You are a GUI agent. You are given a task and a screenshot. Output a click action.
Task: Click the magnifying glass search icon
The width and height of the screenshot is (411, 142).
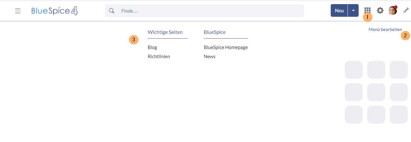(x=111, y=11)
